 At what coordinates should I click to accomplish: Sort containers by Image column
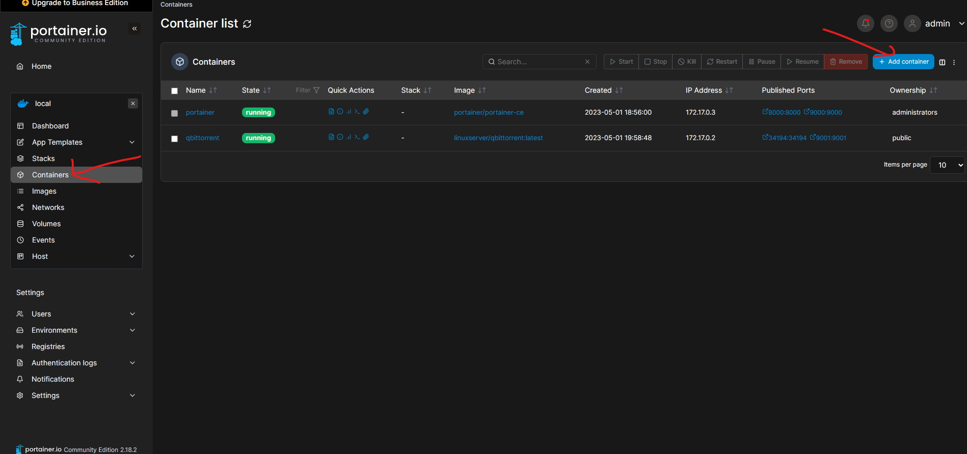point(470,90)
